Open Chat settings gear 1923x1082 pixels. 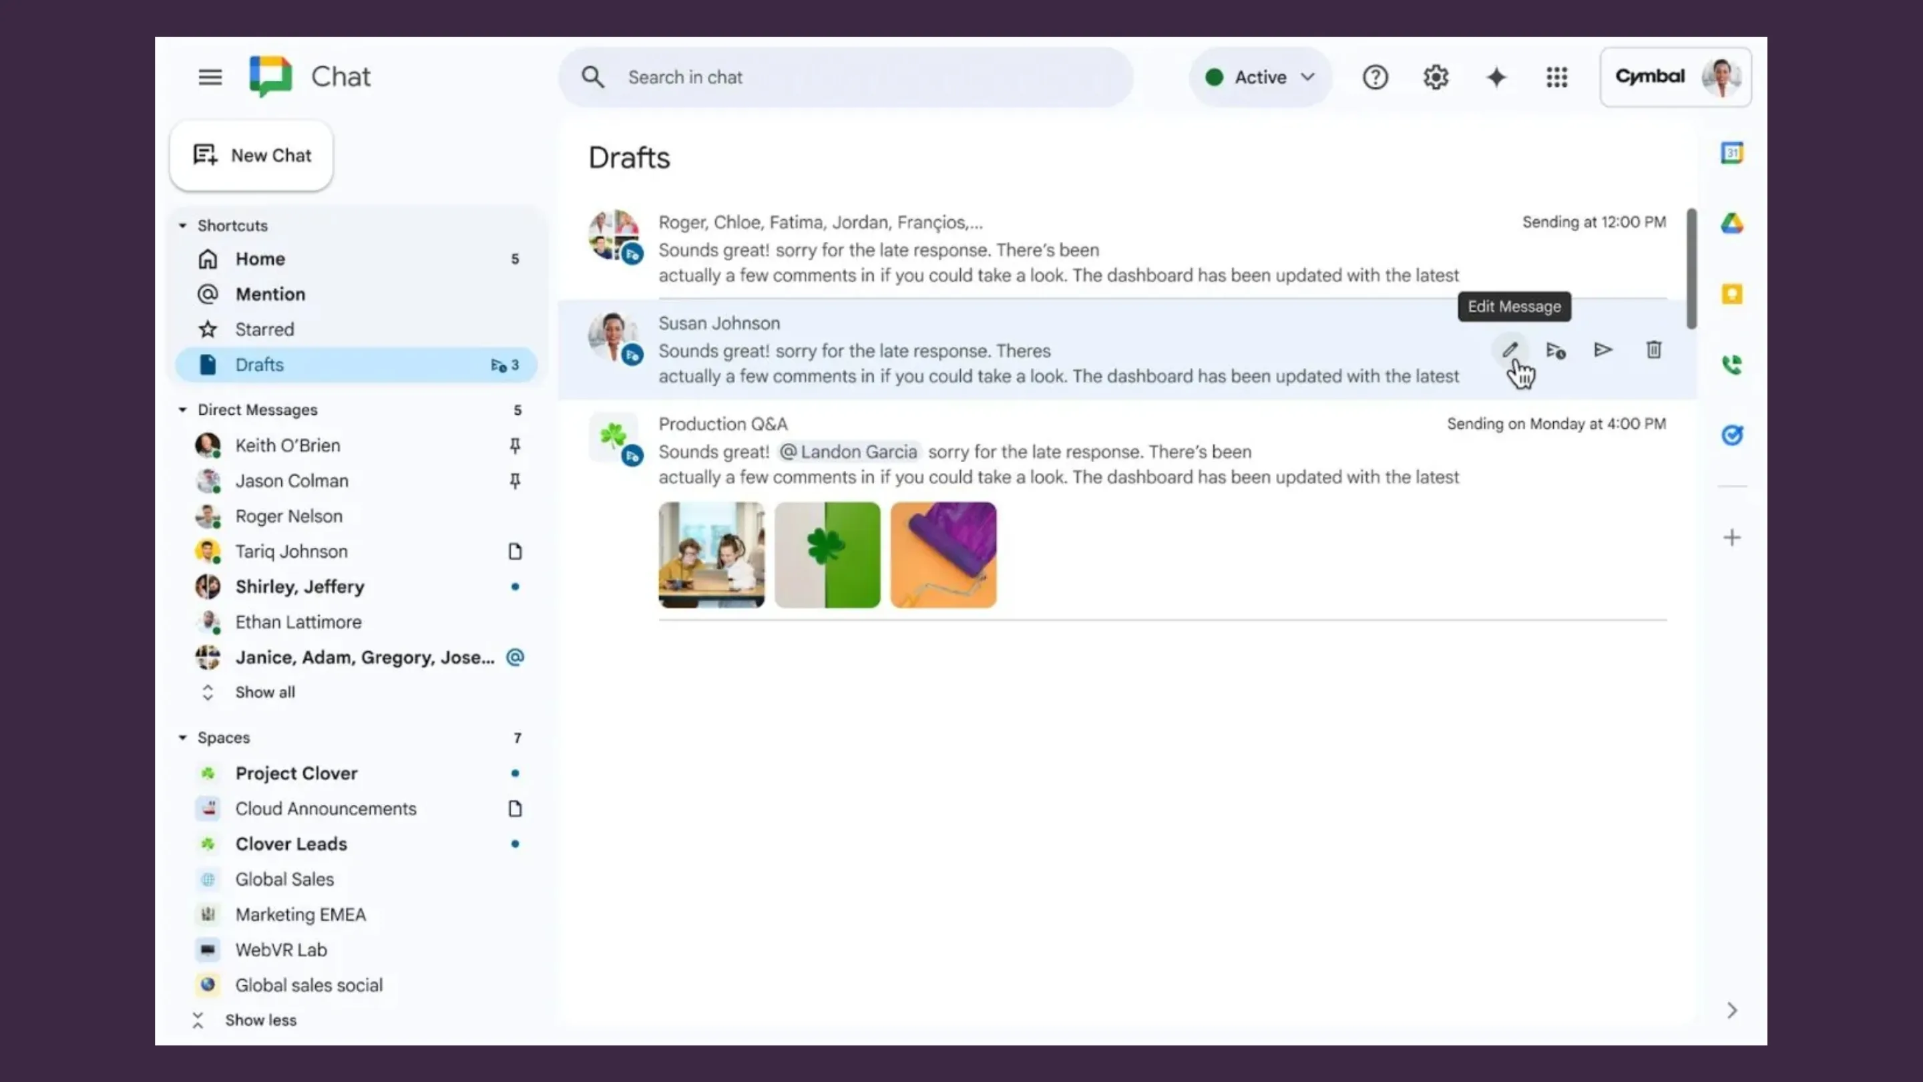pos(1435,77)
